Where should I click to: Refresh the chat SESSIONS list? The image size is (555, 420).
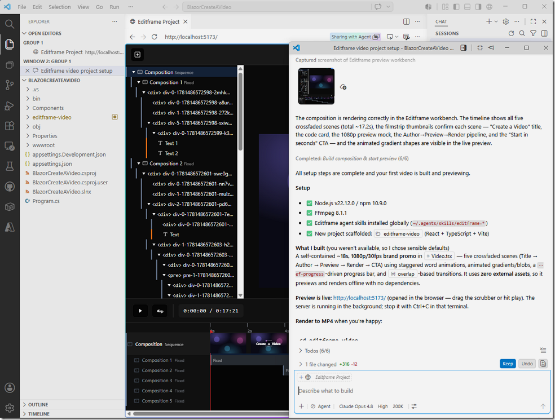pos(511,33)
